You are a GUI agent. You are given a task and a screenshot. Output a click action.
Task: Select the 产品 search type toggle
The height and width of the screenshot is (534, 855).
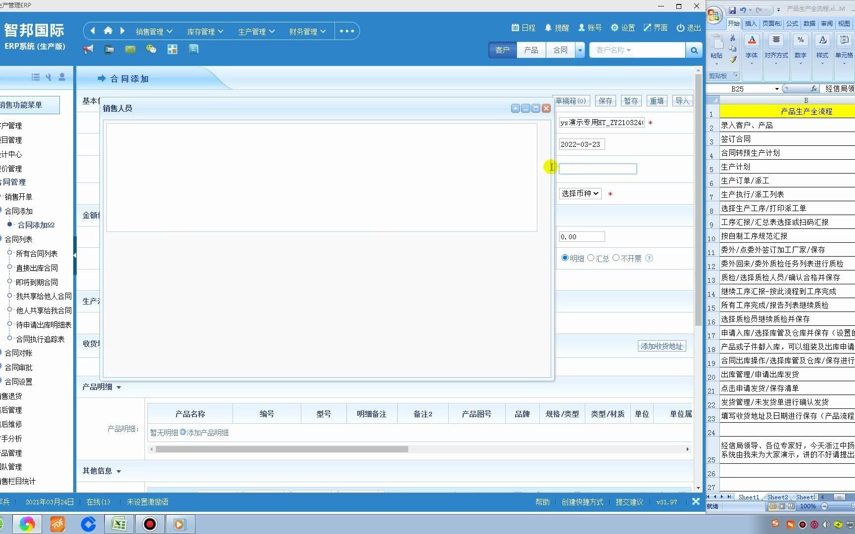531,50
